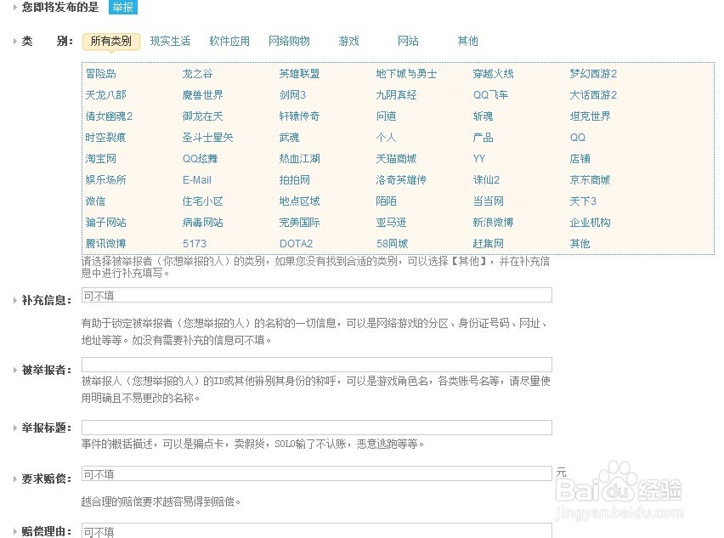Choose the 娱乐场所 category
Image resolution: width=724 pixels, height=538 pixels.
pyautogui.click(x=105, y=180)
